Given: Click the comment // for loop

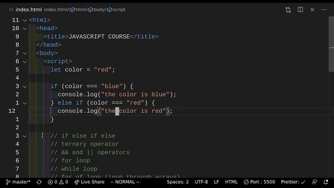Looking at the screenshot, I should pyautogui.click(x=70, y=160).
